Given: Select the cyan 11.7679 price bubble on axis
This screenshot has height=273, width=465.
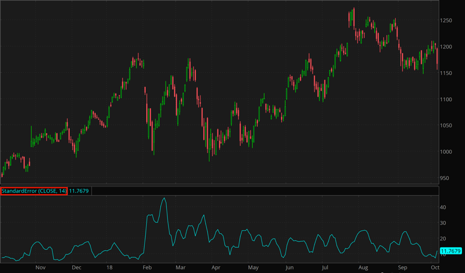Looking at the screenshot, I should click(x=451, y=251).
